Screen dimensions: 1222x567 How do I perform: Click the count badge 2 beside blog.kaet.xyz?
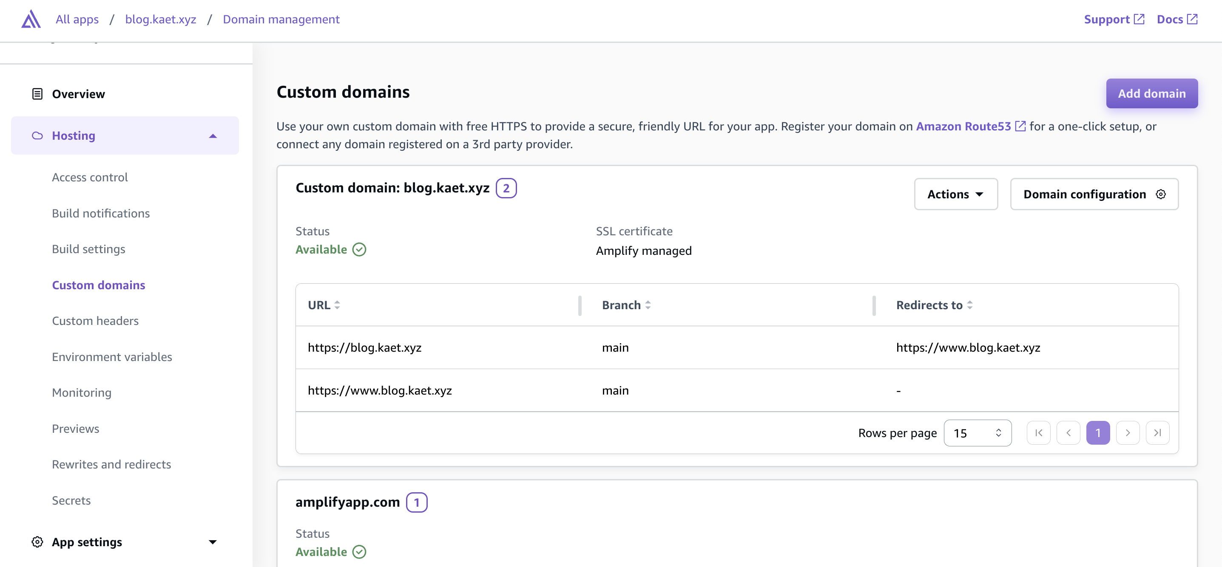(x=506, y=188)
